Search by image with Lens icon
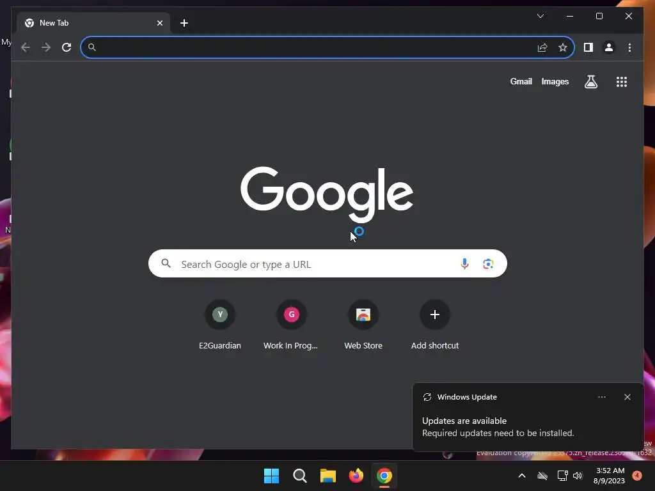 point(488,264)
